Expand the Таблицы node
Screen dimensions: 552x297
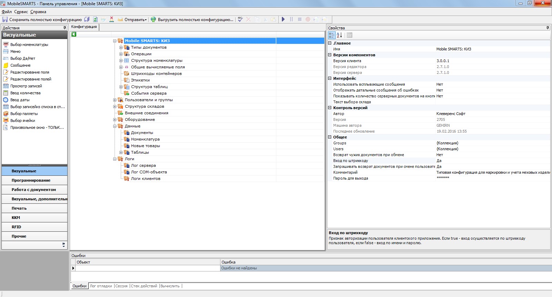(x=121, y=152)
